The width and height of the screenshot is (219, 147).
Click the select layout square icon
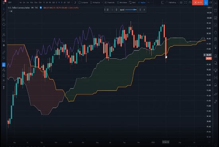pyautogui.click(x=162, y=2)
